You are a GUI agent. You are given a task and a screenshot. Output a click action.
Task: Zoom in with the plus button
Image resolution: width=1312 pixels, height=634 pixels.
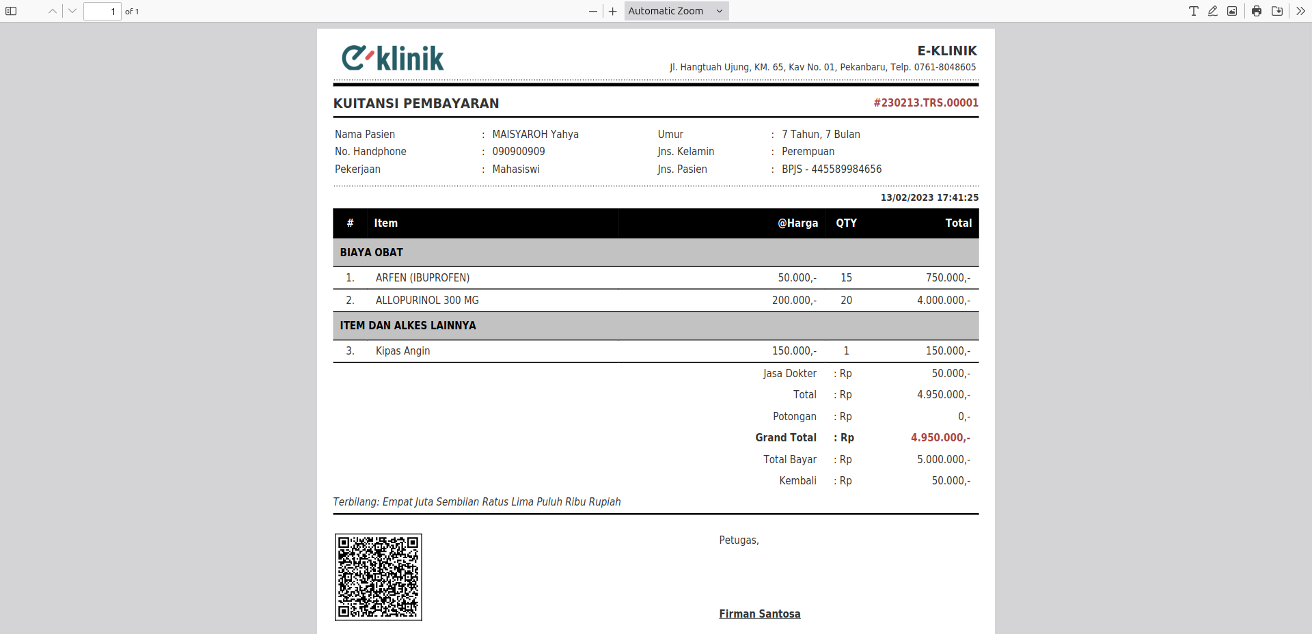pyautogui.click(x=613, y=11)
